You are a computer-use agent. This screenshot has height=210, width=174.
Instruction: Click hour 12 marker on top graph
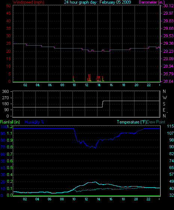coord(86,85)
